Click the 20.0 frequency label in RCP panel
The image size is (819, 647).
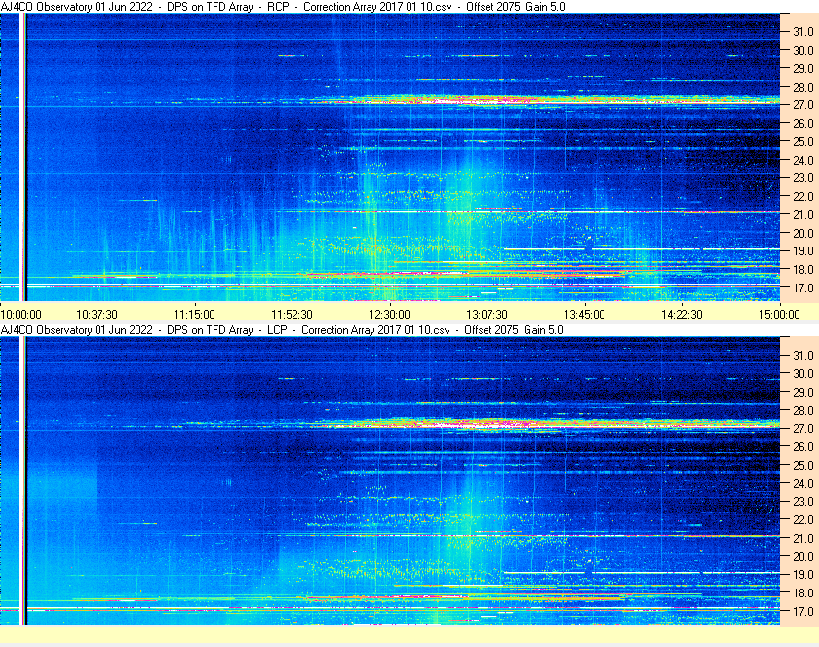[x=803, y=233]
